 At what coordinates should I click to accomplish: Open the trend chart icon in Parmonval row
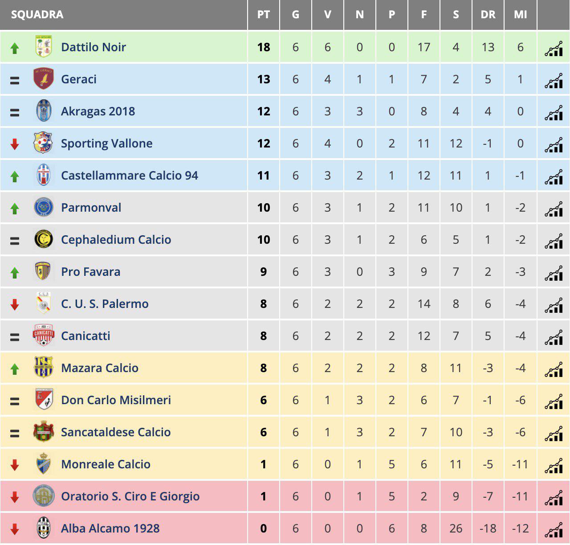(x=554, y=209)
